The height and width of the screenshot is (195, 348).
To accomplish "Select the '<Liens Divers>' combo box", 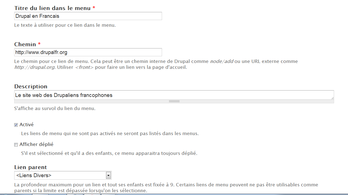I will [60, 175].
